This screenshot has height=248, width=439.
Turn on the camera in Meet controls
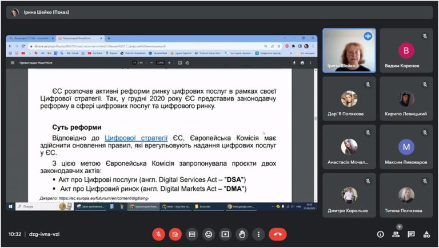pyautogui.click(x=175, y=234)
